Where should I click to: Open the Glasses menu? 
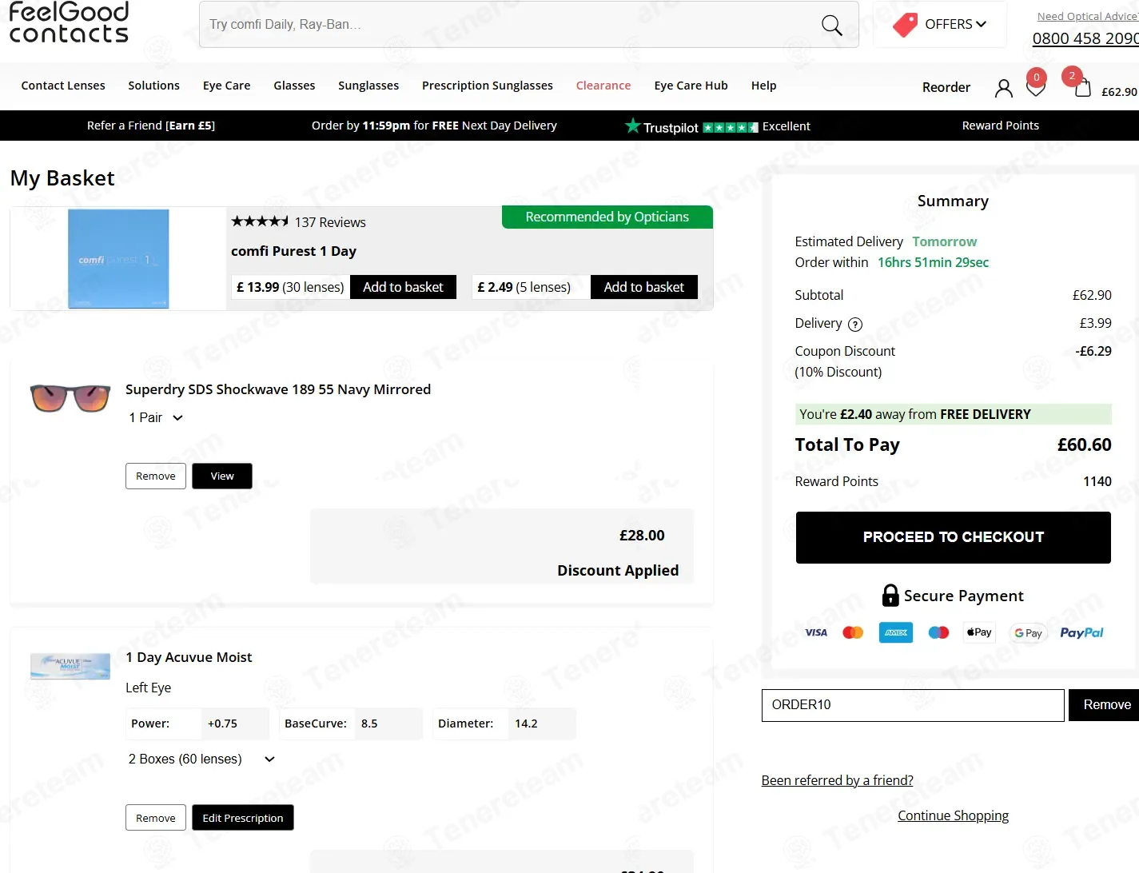pos(294,86)
